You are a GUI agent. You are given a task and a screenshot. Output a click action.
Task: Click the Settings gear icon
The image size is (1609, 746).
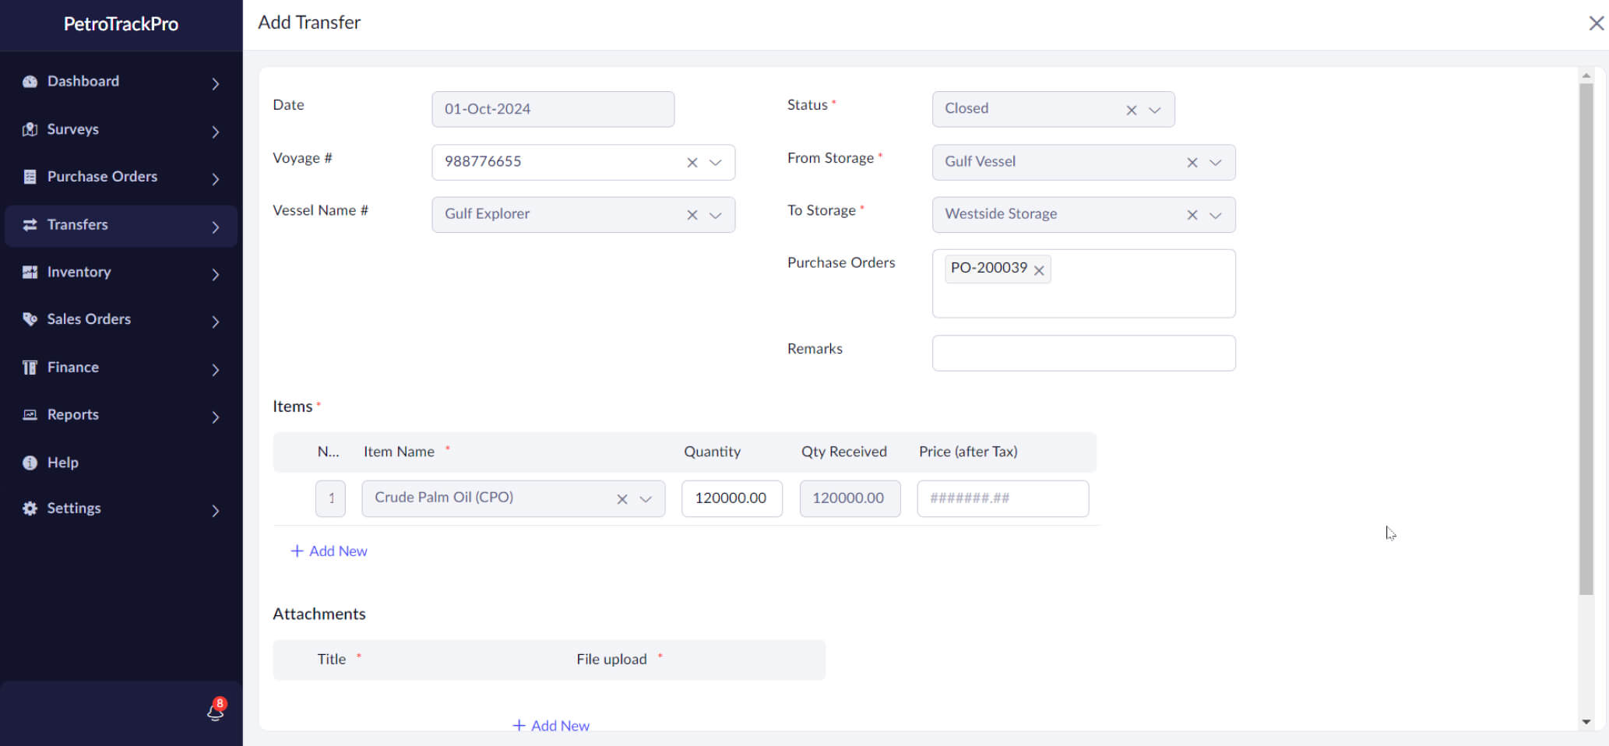point(30,508)
